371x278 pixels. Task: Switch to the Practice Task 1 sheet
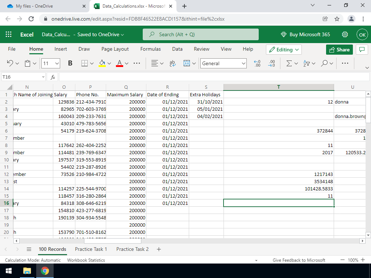[x=91, y=249]
